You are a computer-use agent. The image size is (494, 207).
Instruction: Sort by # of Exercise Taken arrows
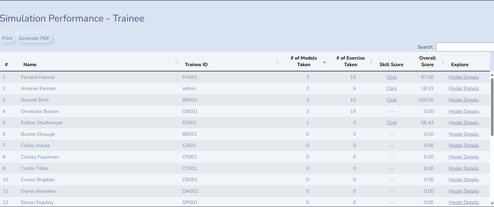coord(371,61)
